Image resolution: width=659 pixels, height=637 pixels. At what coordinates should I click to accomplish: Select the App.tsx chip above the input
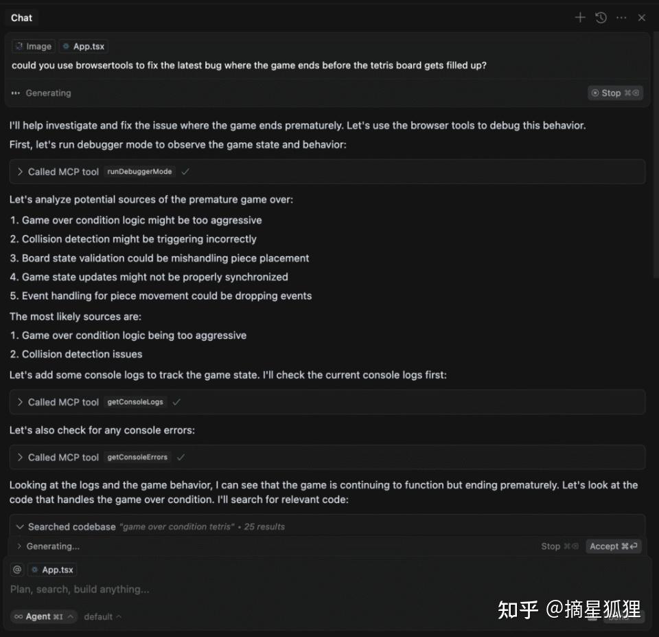tap(53, 570)
